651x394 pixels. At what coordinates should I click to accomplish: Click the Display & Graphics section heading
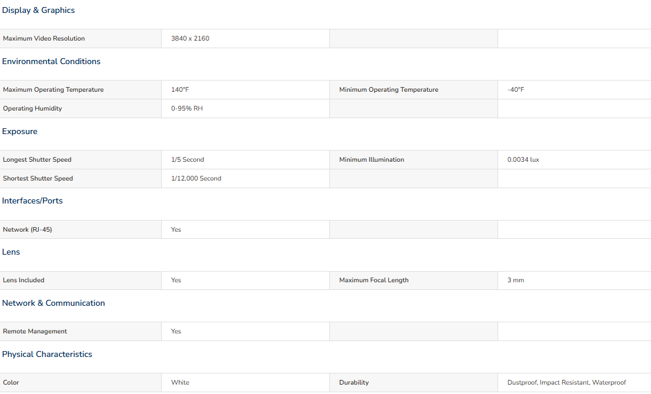pos(38,11)
